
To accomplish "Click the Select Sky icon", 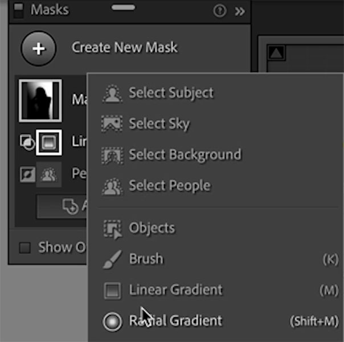I will point(112,124).
